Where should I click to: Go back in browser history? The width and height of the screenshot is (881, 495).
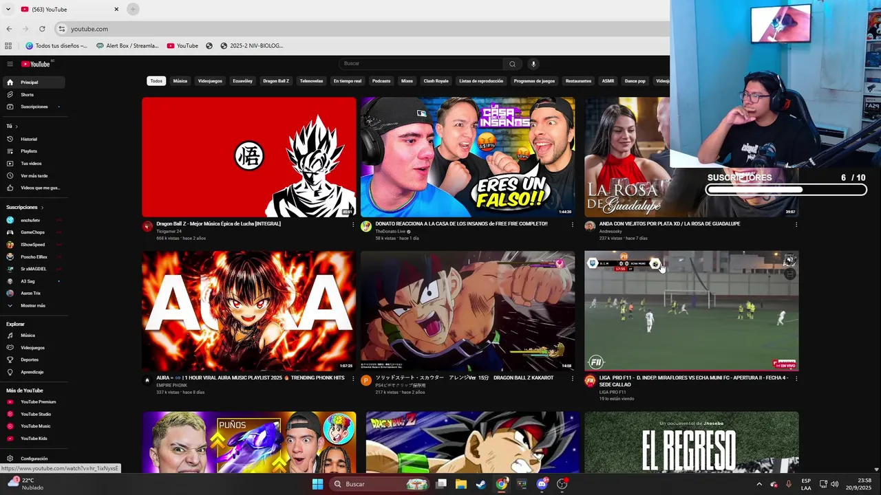pos(9,29)
